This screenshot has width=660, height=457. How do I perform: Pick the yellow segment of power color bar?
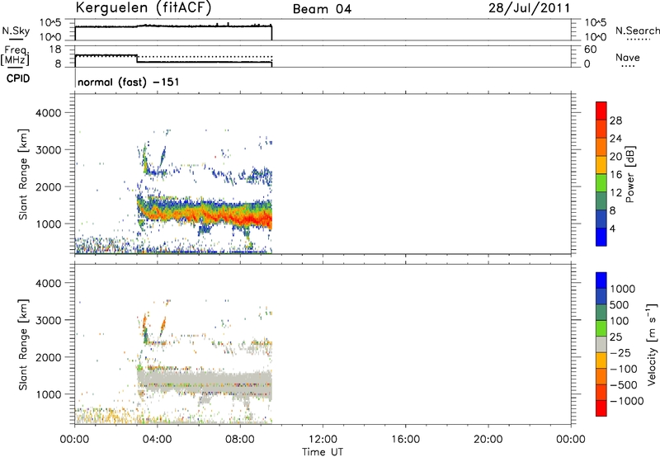click(601, 164)
